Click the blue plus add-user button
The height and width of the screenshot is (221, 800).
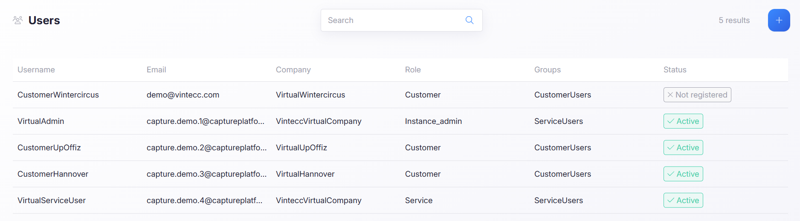click(779, 20)
